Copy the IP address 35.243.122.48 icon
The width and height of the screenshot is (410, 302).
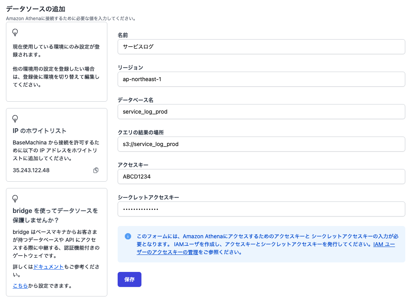(96, 170)
